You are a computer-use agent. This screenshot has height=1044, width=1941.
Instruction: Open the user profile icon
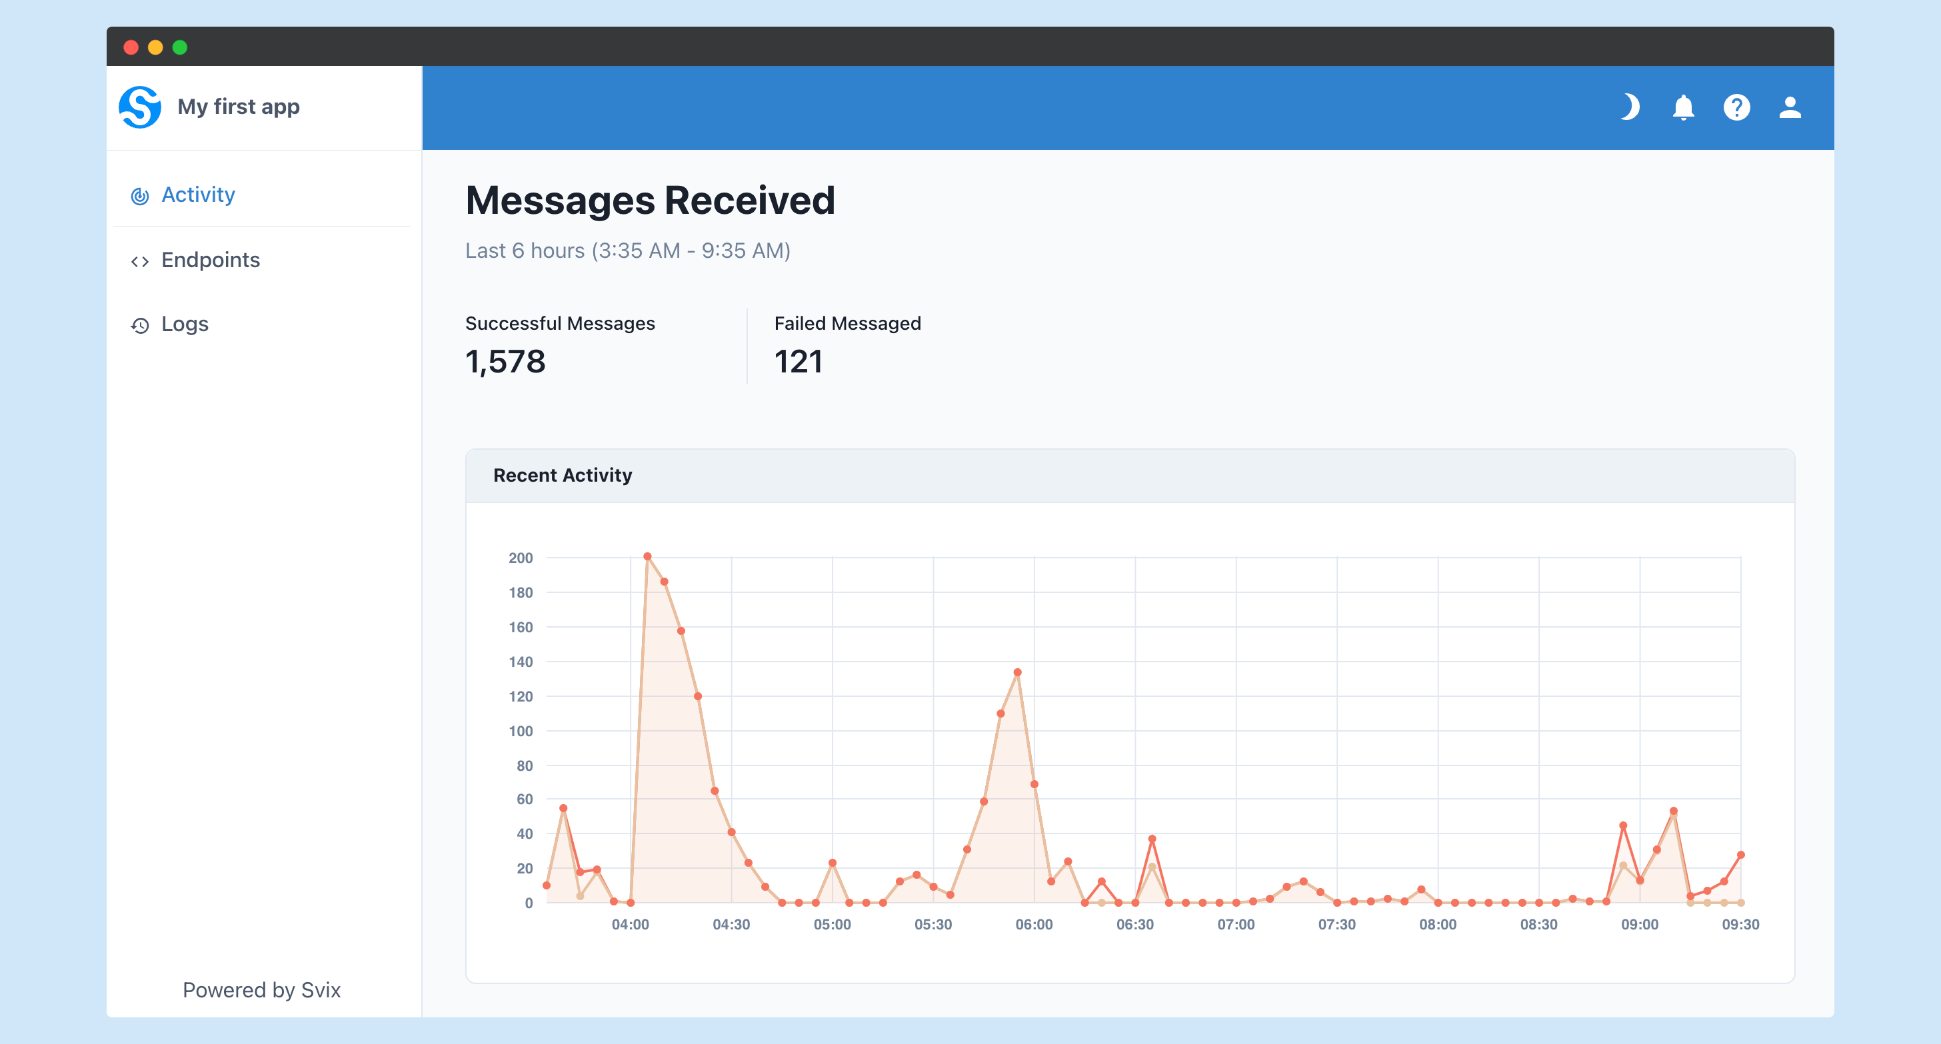coord(1790,107)
